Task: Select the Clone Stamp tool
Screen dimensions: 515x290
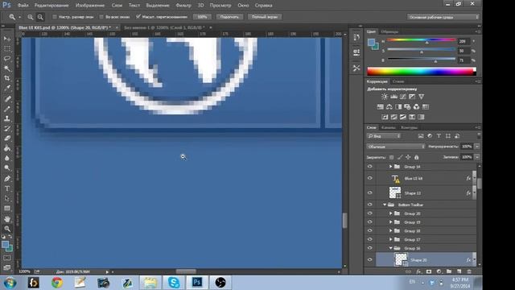Action: click(x=7, y=118)
